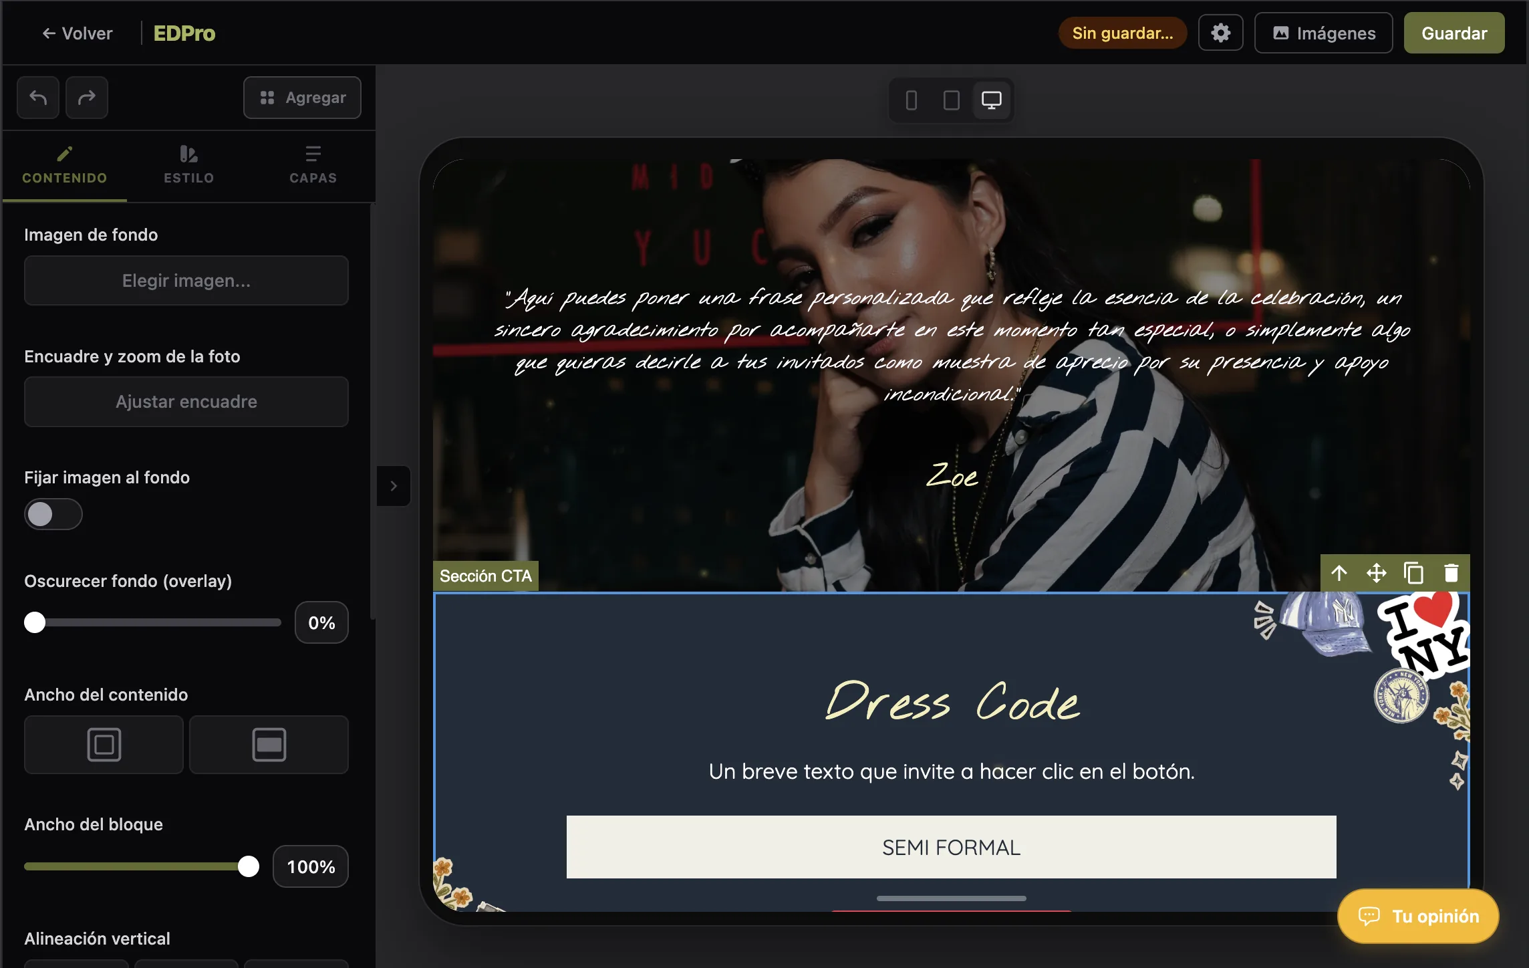Screen dimensions: 1529x968
Task: Select the Dress Code heading
Action: coord(952,701)
